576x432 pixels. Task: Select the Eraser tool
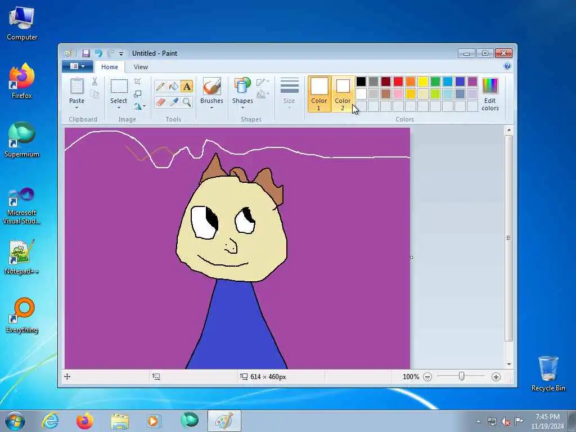[160, 102]
